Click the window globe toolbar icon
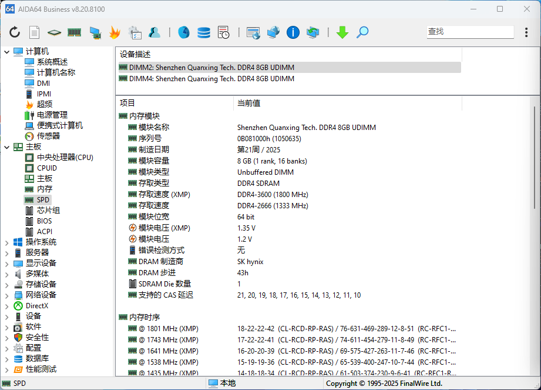The width and height of the screenshot is (541, 390). [253, 33]
